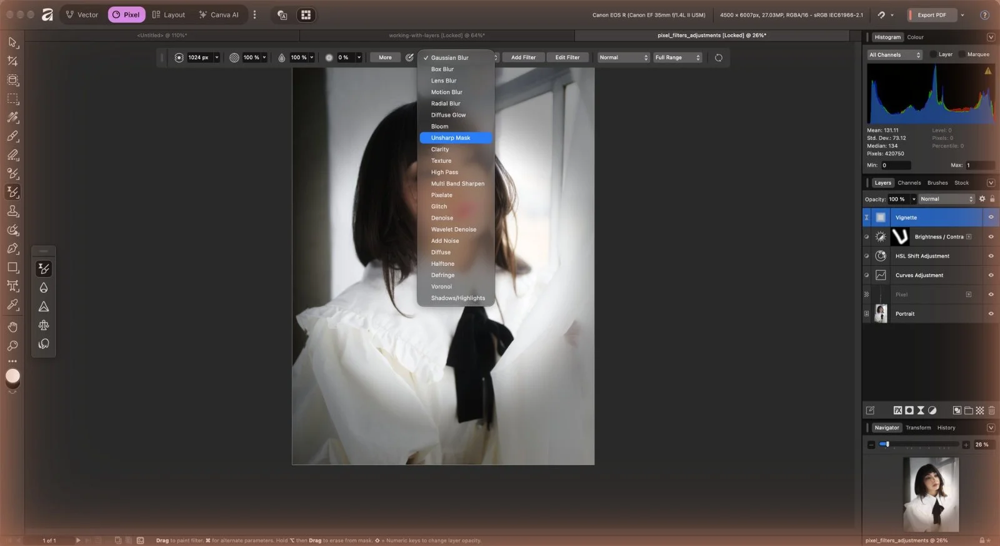This screenshot has width=1000, height=546.
Task: Enable the Layer histogram checkbox
Action: pyautogui.click(x=933, y=54)
